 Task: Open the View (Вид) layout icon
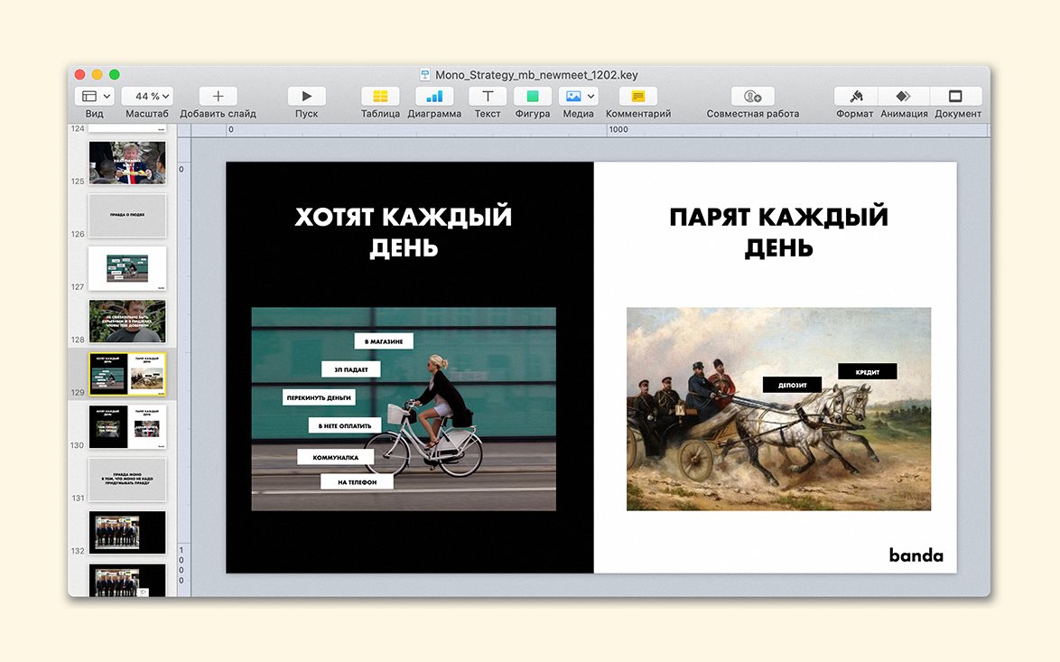pyautogui.click(x=88, y=96)
